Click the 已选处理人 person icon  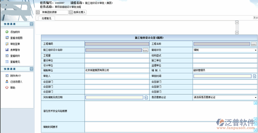7,82
